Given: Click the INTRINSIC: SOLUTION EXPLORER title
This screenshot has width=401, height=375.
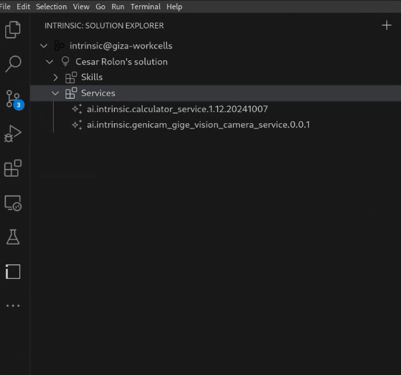Looking at the screenshot, I should pos(104,26).
